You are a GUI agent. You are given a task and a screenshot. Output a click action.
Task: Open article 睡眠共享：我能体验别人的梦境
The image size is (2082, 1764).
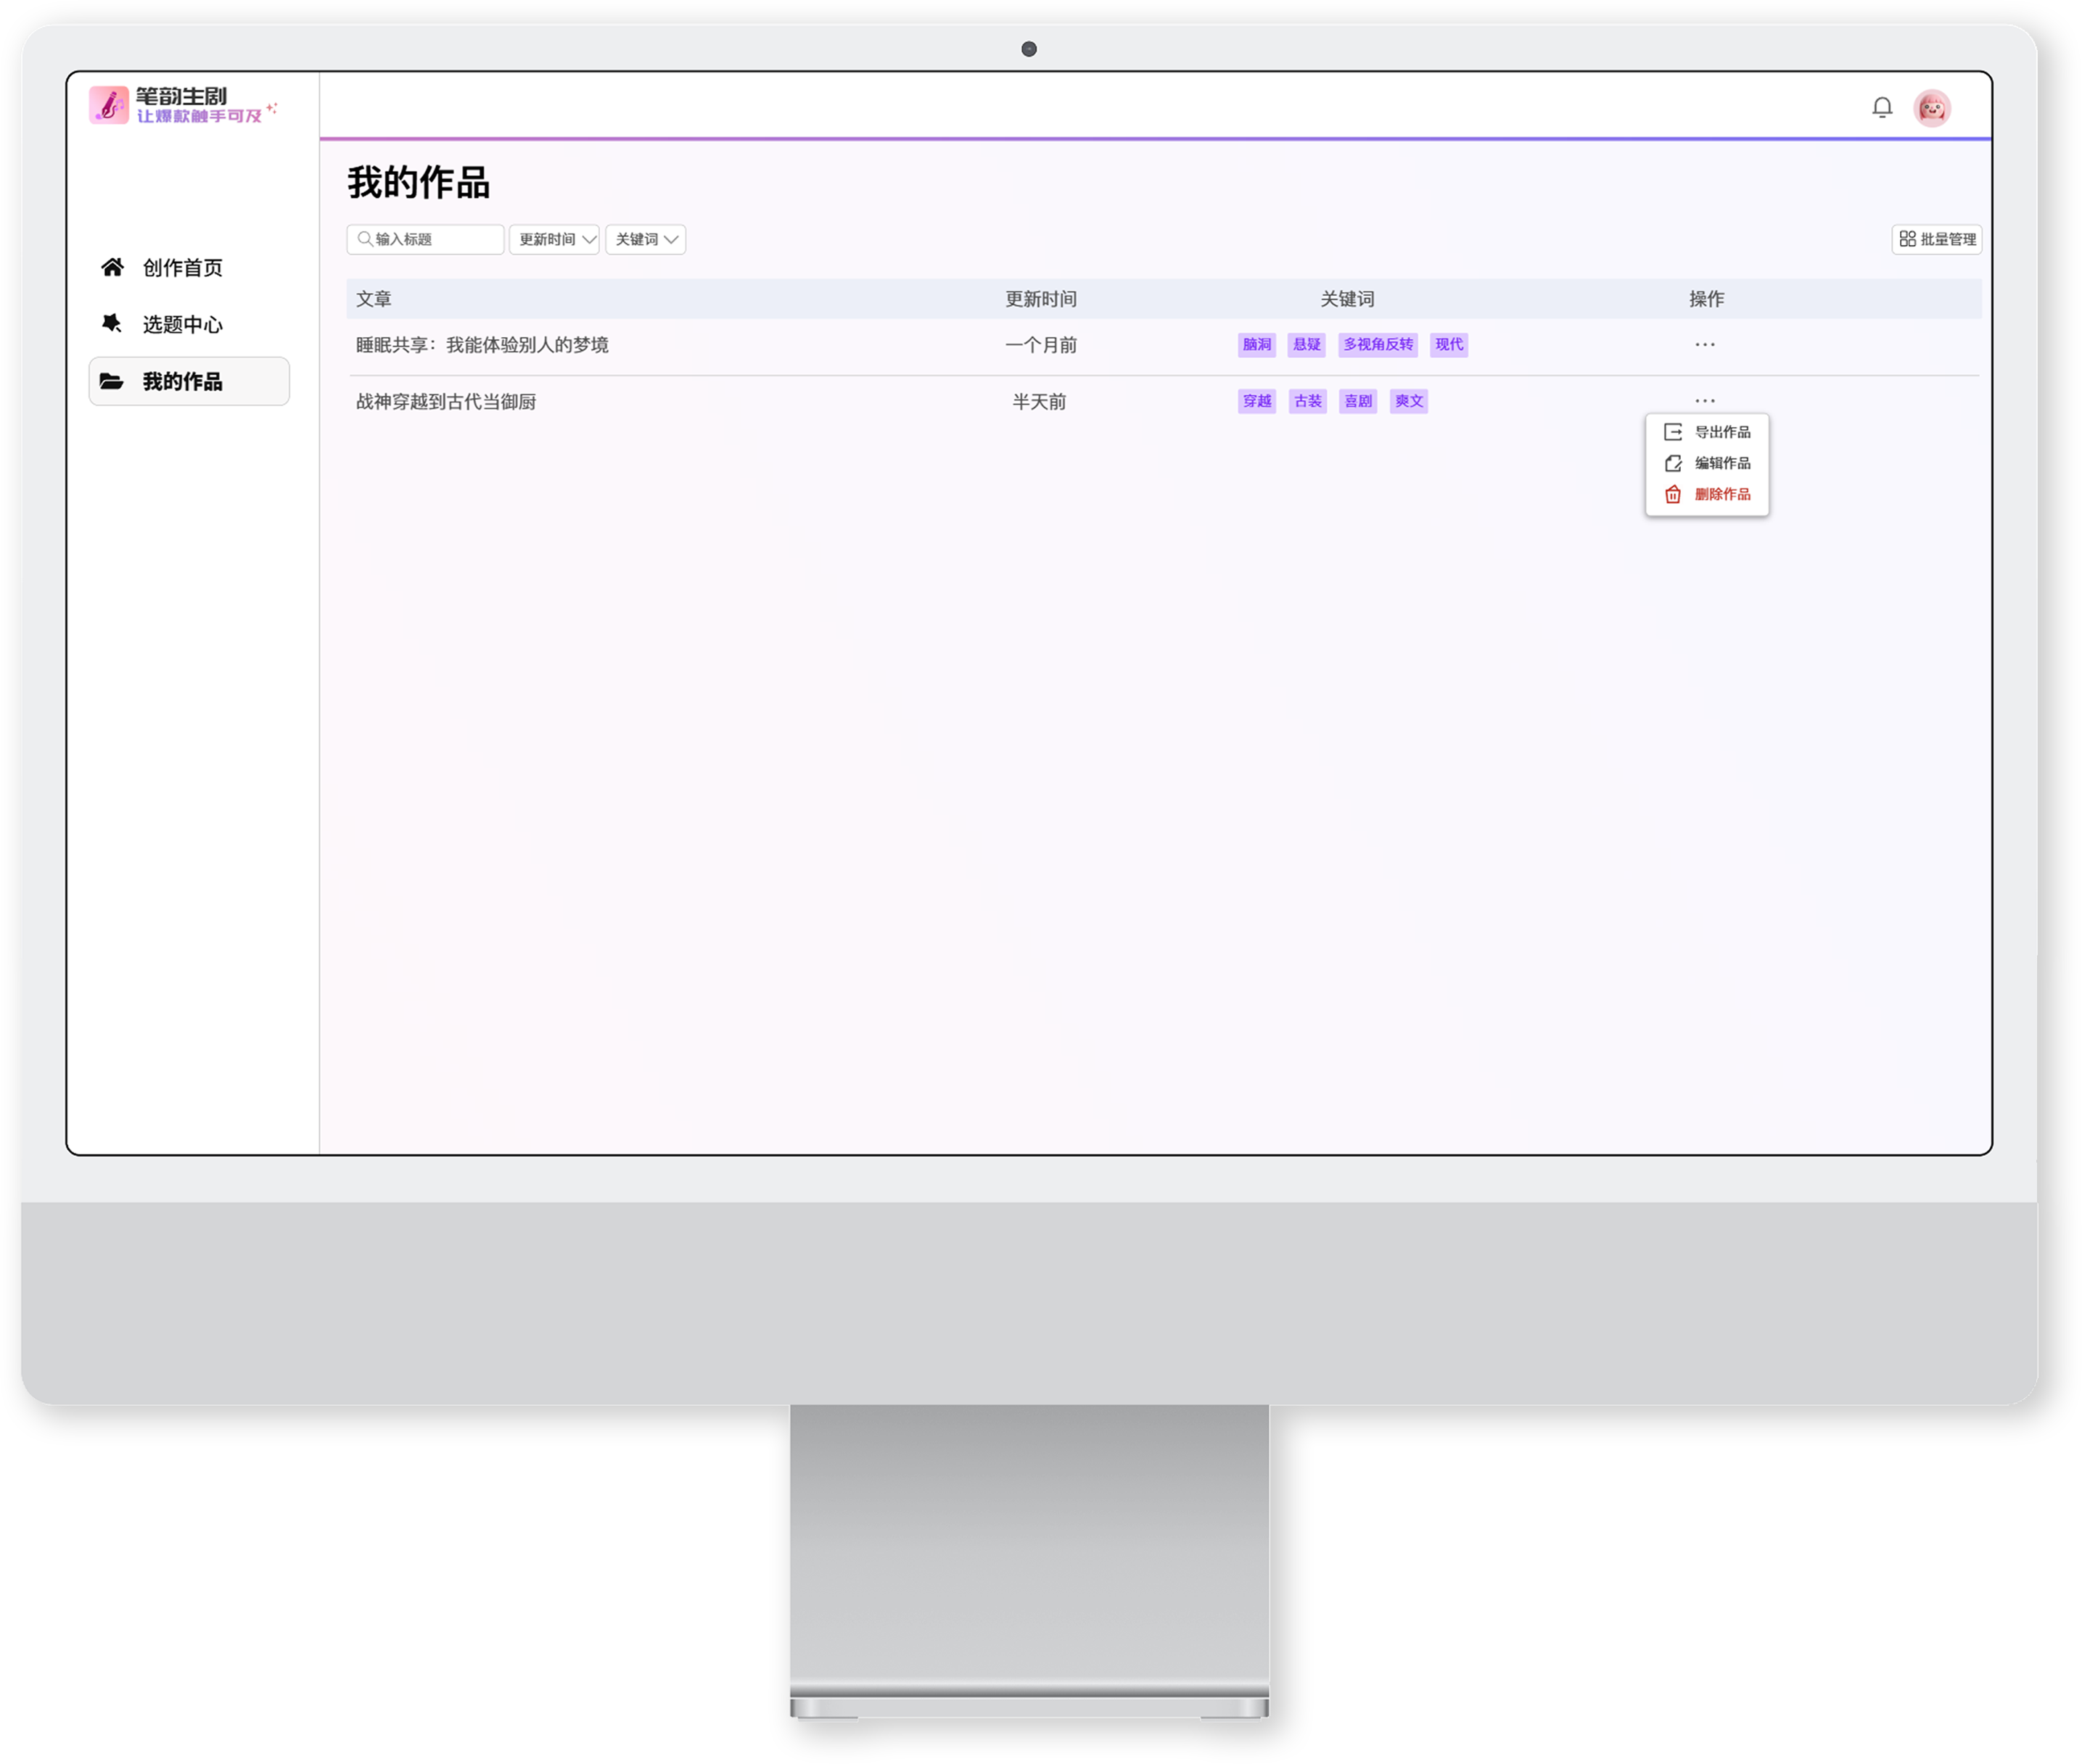(x=482, y=345)
